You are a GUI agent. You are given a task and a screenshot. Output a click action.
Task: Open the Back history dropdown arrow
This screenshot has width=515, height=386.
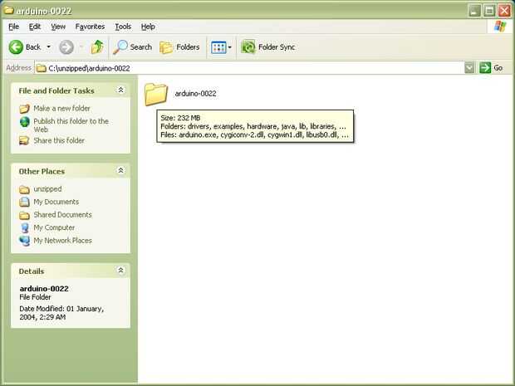(x=49, y=47)
